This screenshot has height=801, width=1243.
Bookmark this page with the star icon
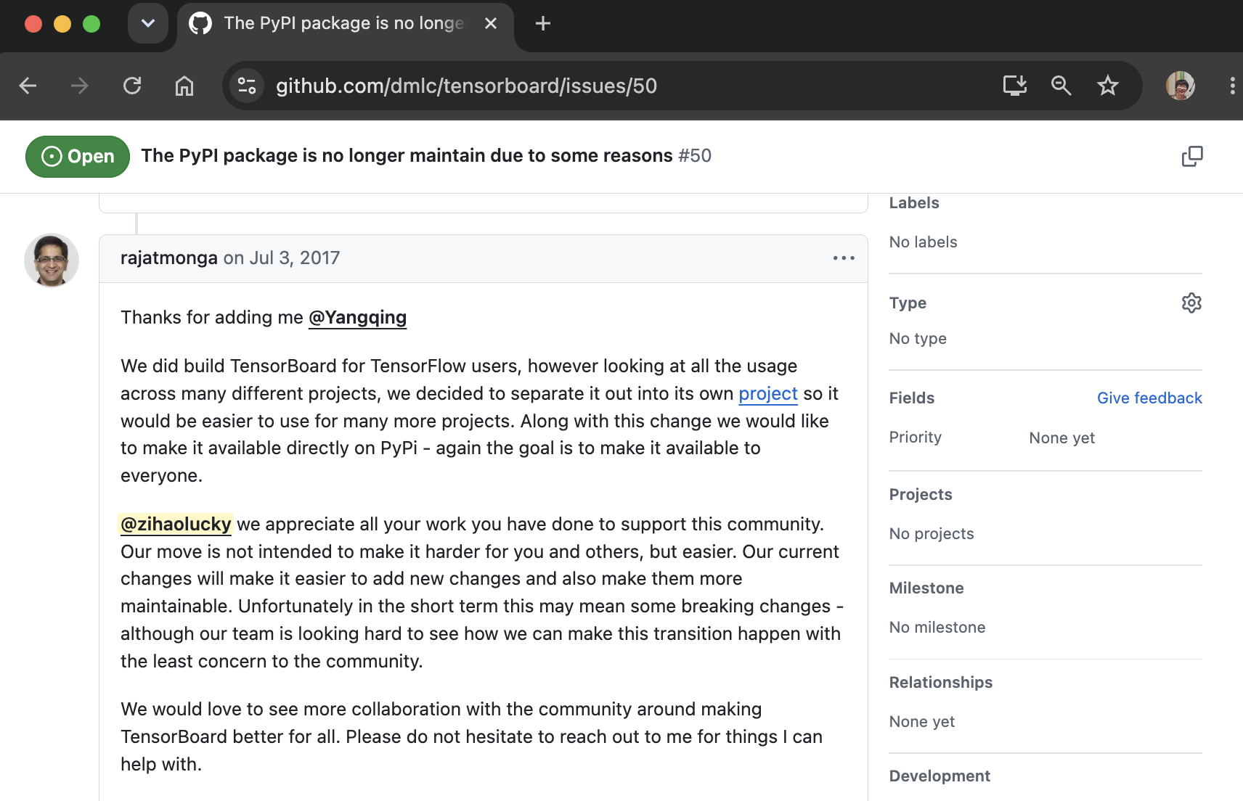coord(1108,86)
